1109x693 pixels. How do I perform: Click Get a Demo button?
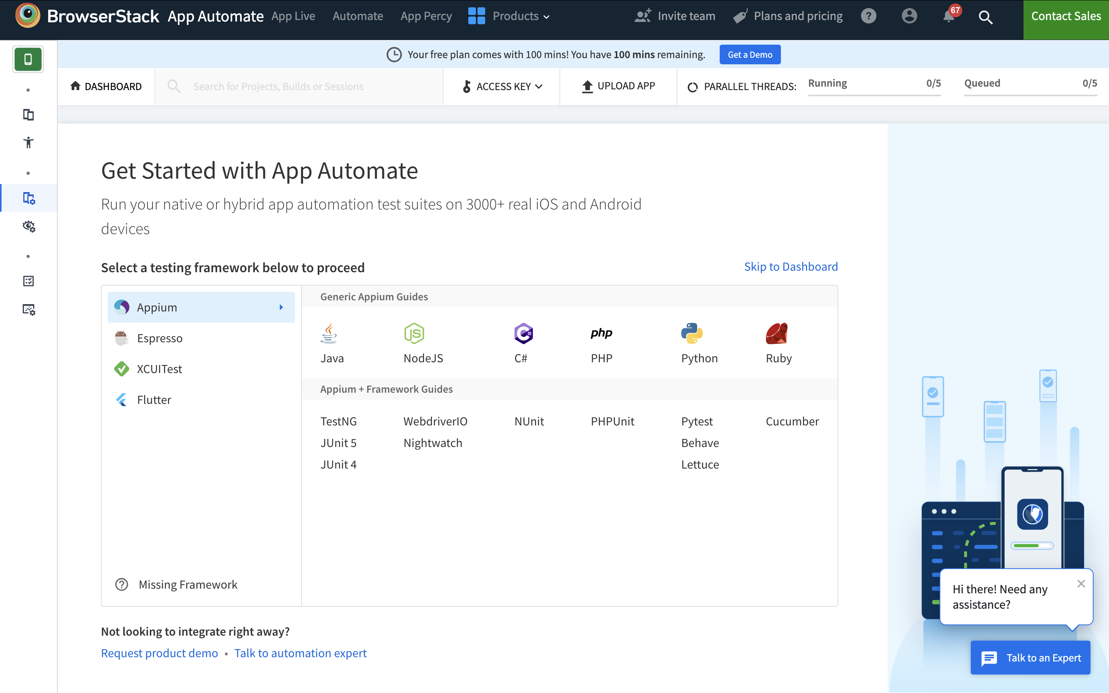pyautogui.click(x=749, y=54)
